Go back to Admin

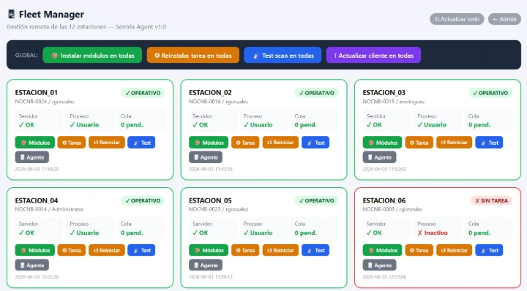click(x=504, y=19)
